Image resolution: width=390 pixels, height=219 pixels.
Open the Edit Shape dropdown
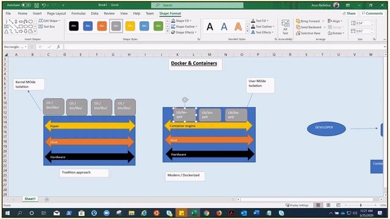pyautogui.click(x=49, y=21)
